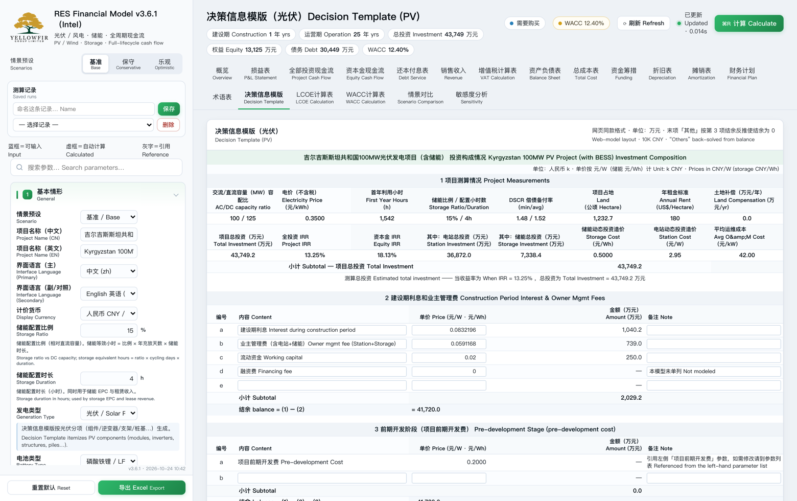Click the Owner mgmt fee content field
Viewport: 797px width, 501px height.
pos(322,344)
